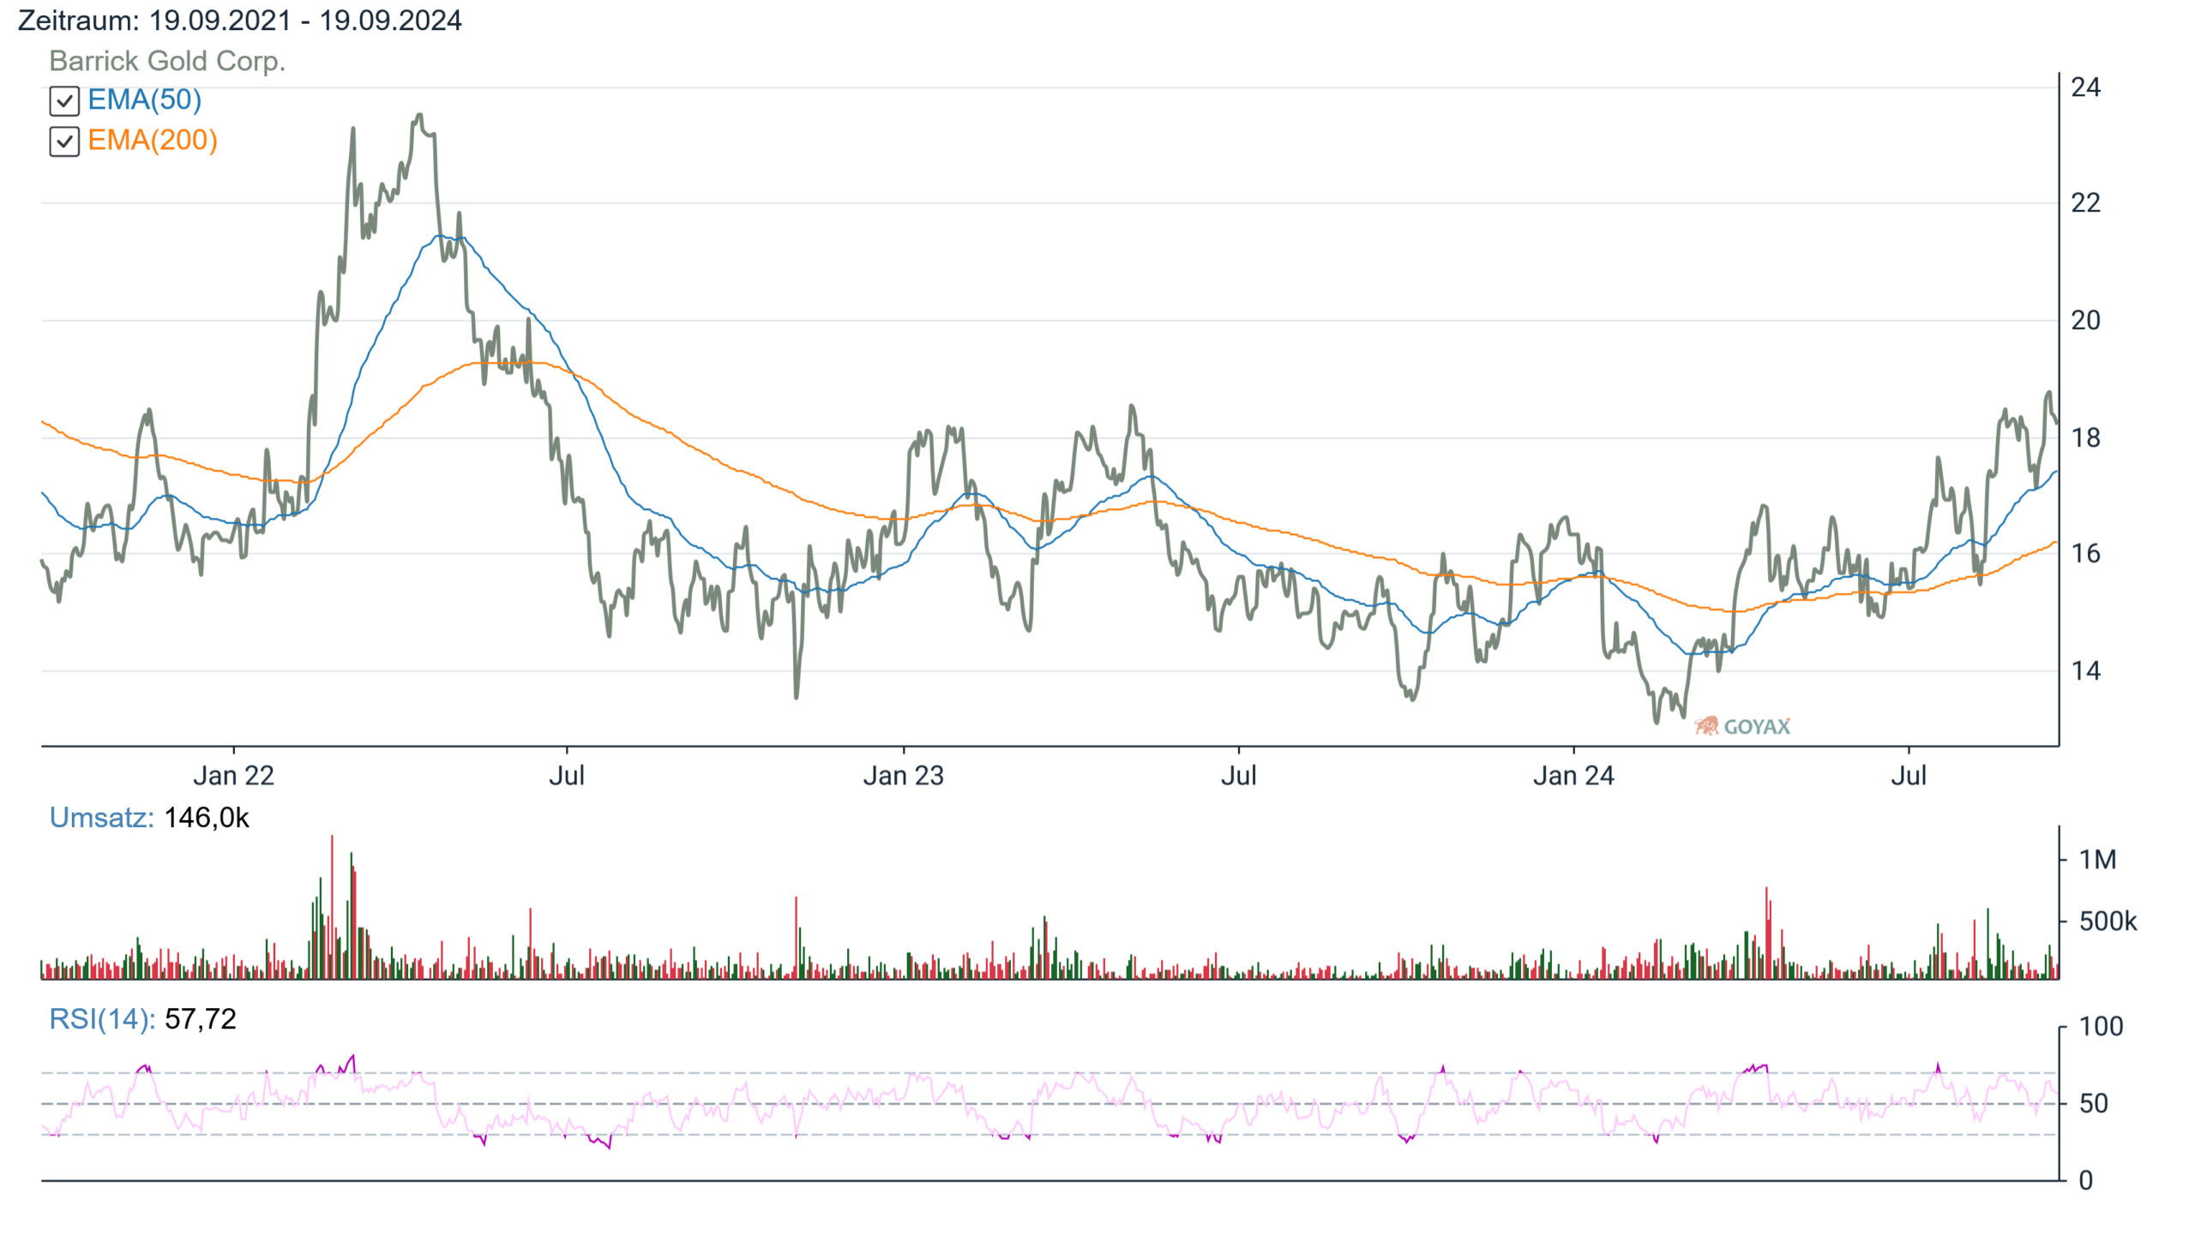
Task: Uncheck the EMA(200) checkbox
Action: 64,141
